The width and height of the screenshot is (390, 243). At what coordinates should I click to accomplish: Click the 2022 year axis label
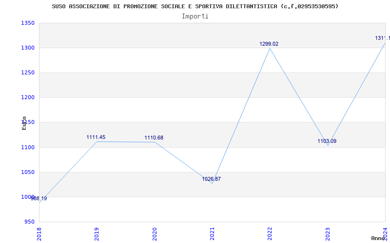(x=270, y=234)
